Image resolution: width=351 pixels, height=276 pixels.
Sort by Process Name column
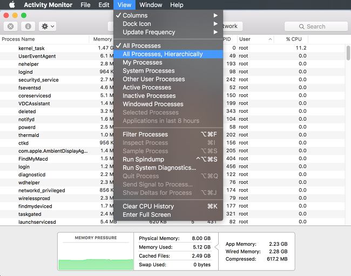44,39
